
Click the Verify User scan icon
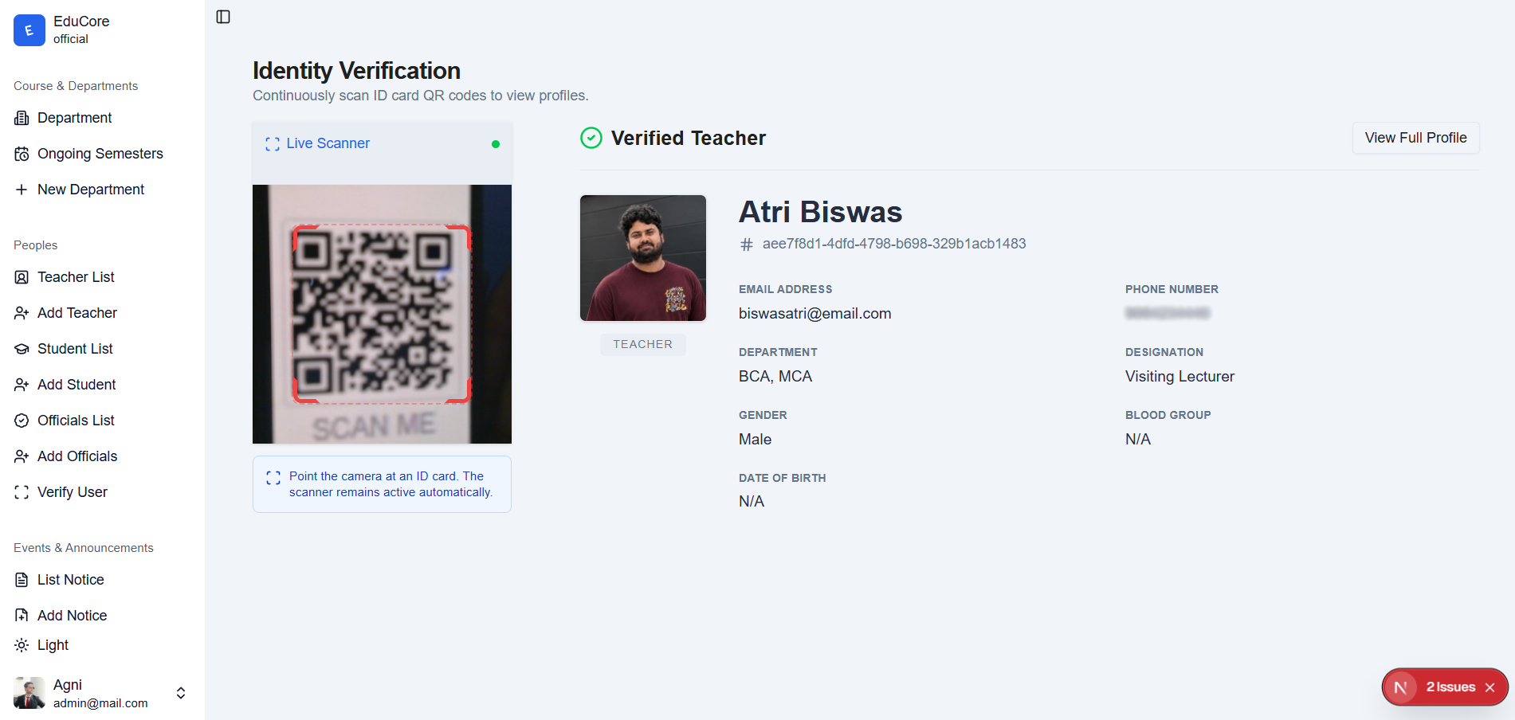coord(22,492)
